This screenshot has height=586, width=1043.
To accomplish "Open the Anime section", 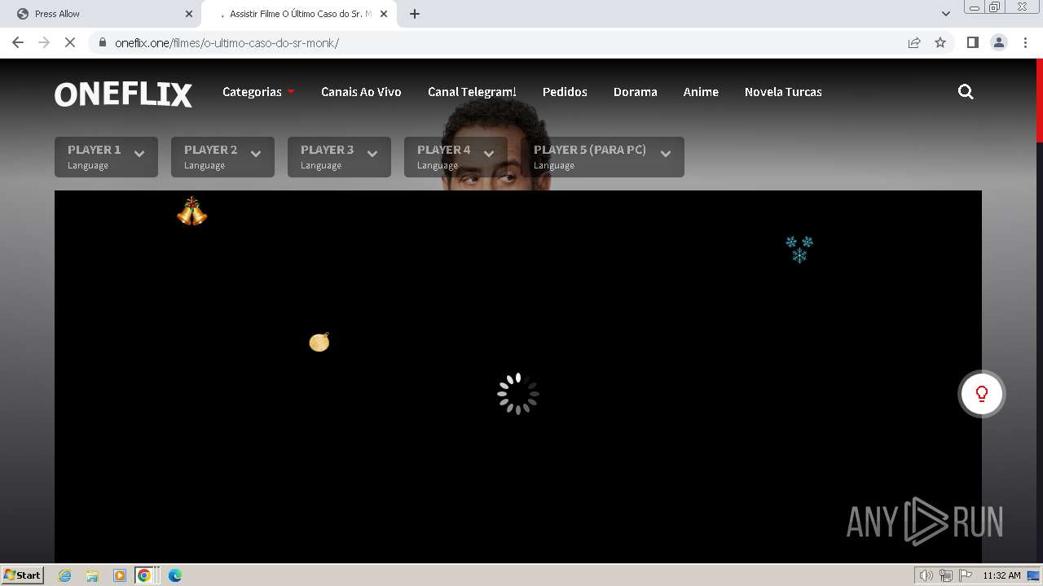I will point(701,92).
